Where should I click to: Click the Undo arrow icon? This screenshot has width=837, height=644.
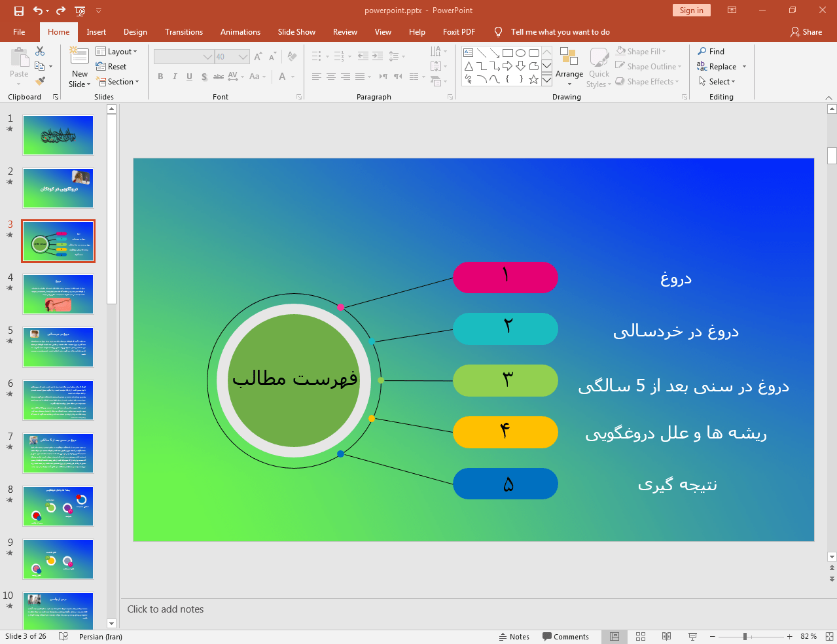tap(38, 10)
